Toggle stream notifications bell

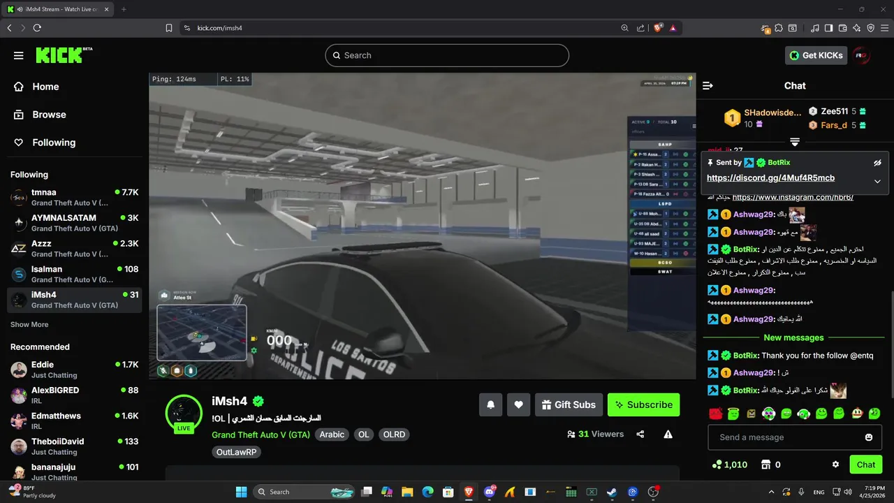490,404
